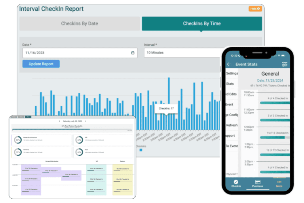Tap the CheckIn icon in bottom bar
Screen dimensions: 304x203
(x=236, y=182)
